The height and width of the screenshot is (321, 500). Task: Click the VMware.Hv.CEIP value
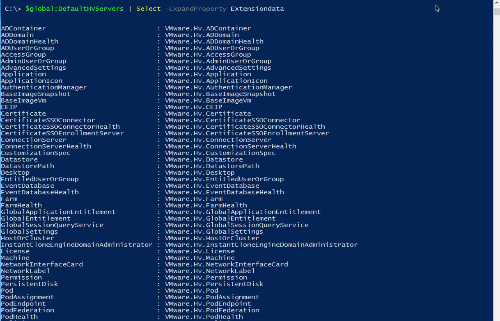193,107
